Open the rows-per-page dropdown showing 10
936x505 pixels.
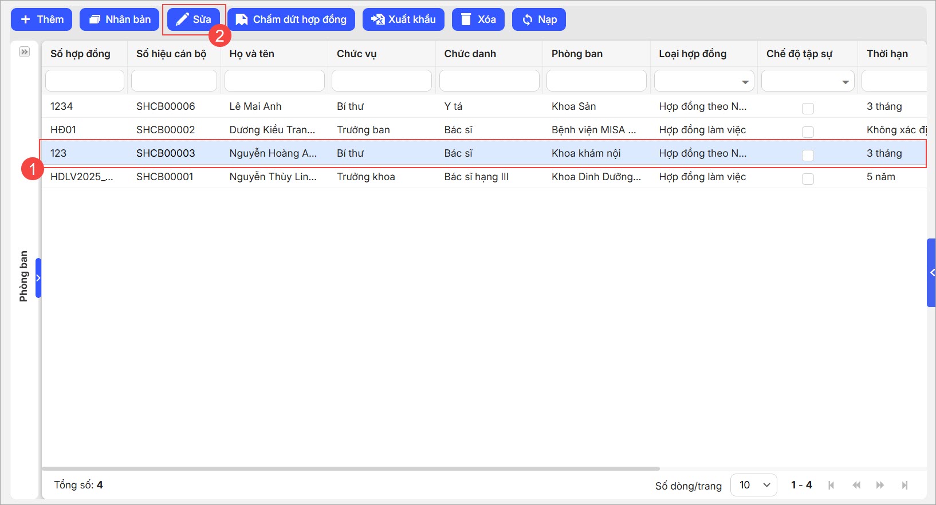coord(754,485)
